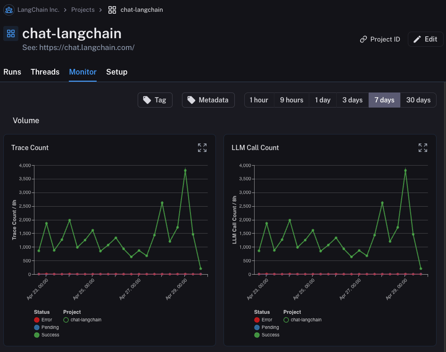Screen dimensions: 446x352
Task: Switch to the Runs tab
Action: [x=12, y=72]
